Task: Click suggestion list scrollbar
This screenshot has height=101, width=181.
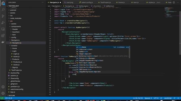Action: click(x=130, y=52)
